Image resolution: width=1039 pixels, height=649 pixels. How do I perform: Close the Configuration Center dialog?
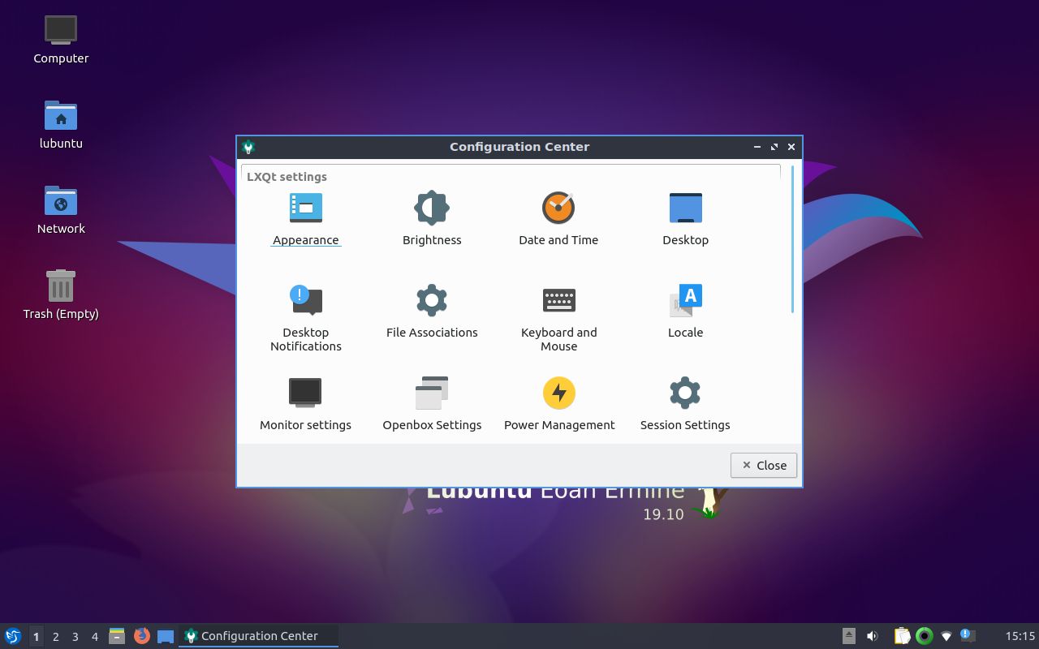click(x=762, y=465)
